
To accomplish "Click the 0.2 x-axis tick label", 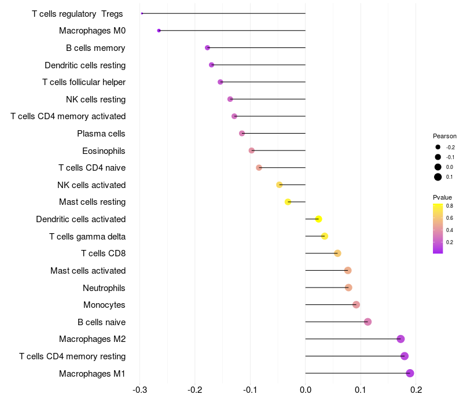I will (x=416, y=390).
